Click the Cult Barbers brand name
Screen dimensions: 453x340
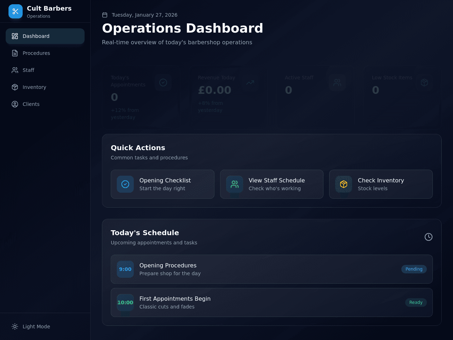click(49, 8)
